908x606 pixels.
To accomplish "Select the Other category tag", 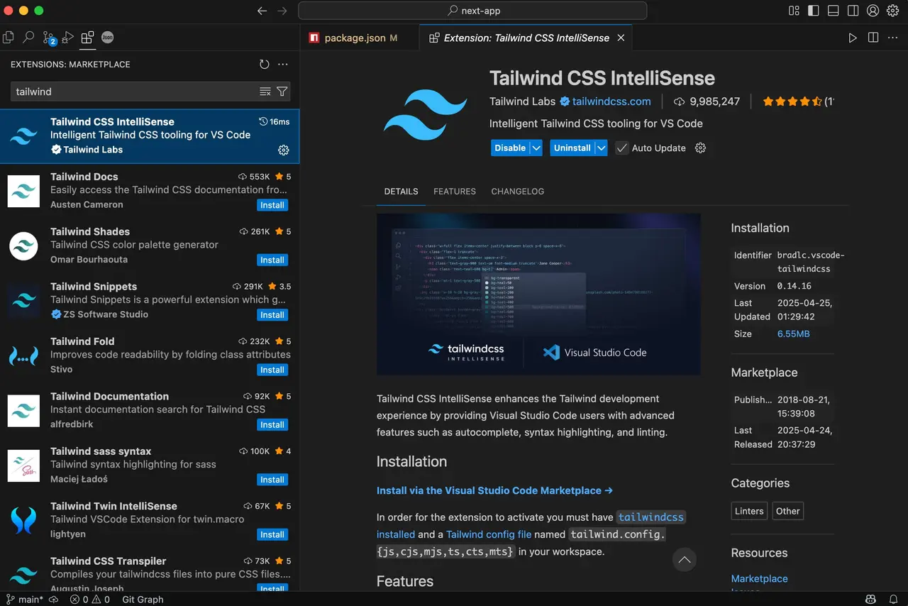I will click(787, 511).
